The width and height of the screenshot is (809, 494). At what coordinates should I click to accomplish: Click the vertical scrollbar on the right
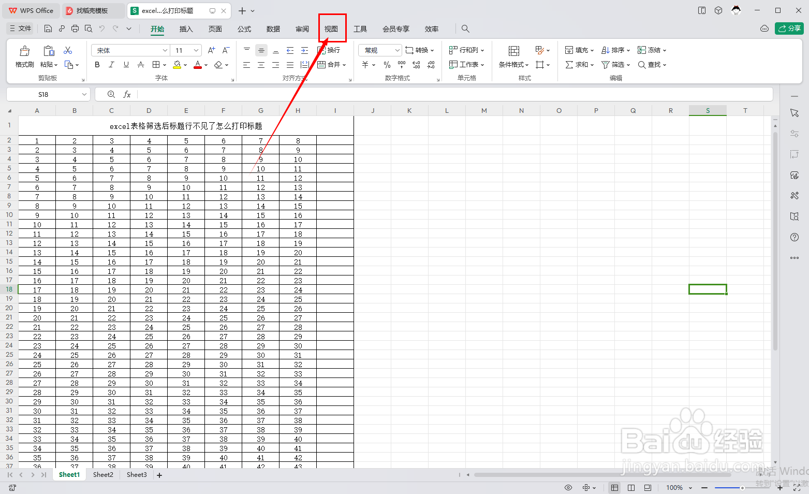(x=775, y=241)
